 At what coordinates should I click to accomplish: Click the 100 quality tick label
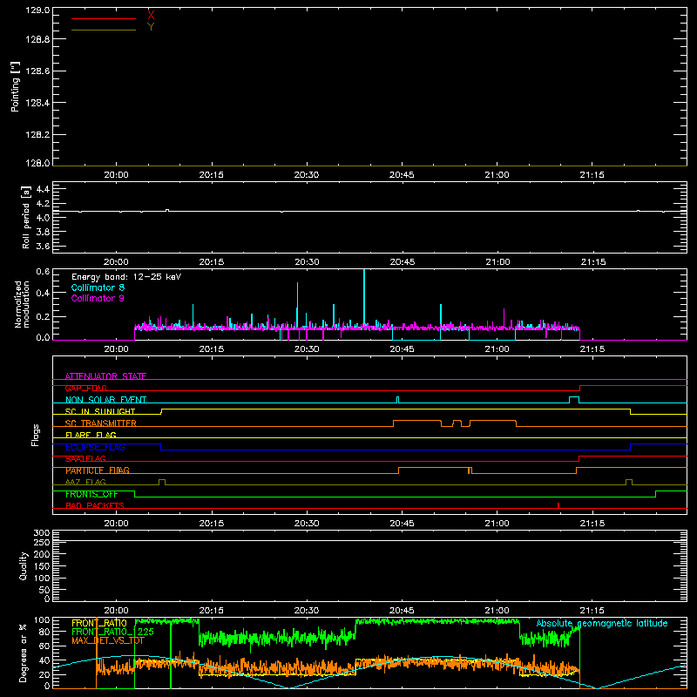pos(41,578)
